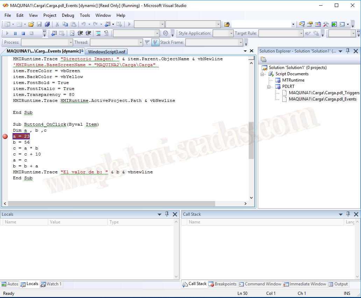The width and height of the screenshot is (361, 298).
Task: Switch to the WindowsScript3.wsf tab
Action: pos(106,51)
